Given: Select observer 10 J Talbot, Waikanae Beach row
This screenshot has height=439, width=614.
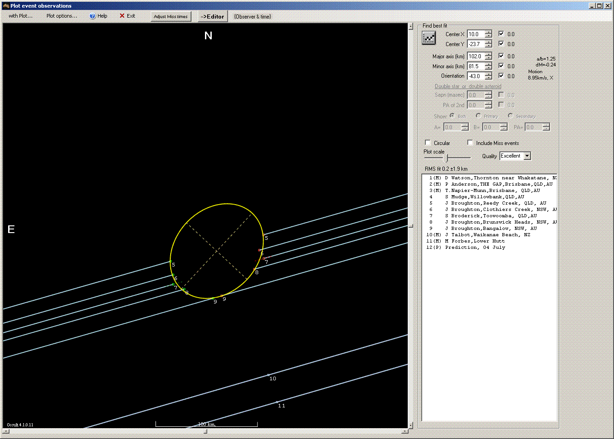Looking at the screenshot, I should point(489,235).
